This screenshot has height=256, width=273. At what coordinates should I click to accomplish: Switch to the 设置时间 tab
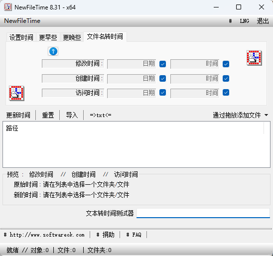pyautogui.click(x=21, y=37)
